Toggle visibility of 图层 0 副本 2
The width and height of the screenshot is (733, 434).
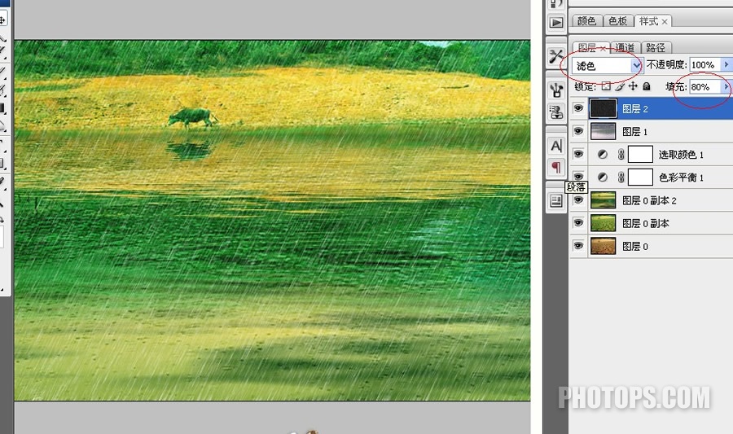pos(578,200)
